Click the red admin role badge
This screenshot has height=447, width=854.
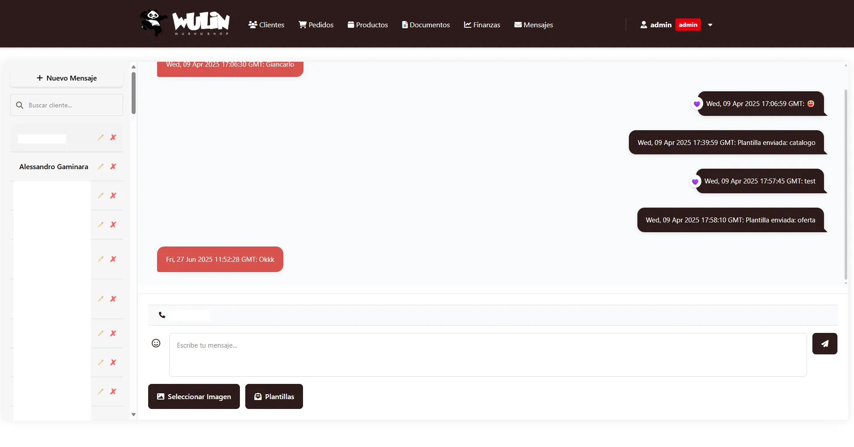click(688, 25)
